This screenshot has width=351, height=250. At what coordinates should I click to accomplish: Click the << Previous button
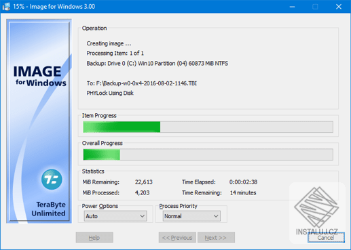(x=177, y=238)
